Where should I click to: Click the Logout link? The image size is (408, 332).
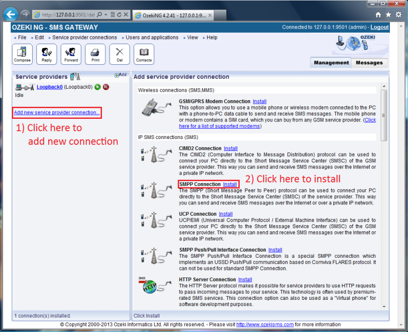tap(379, 27)
